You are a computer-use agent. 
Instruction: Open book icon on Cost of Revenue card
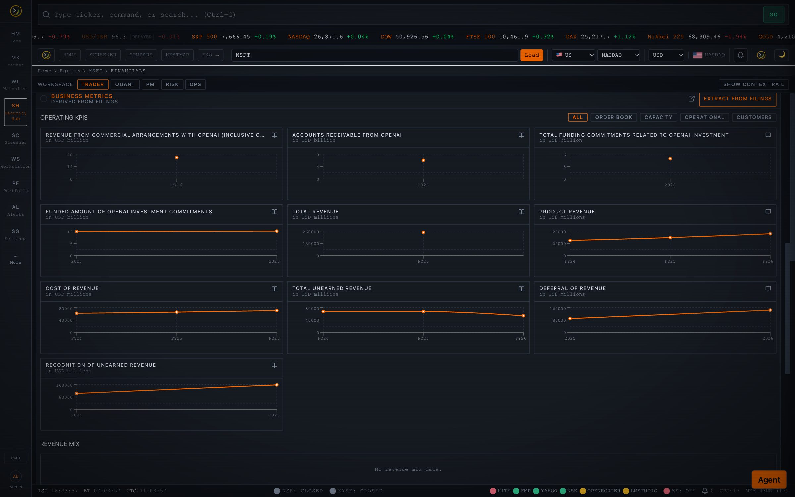point(274,289)
